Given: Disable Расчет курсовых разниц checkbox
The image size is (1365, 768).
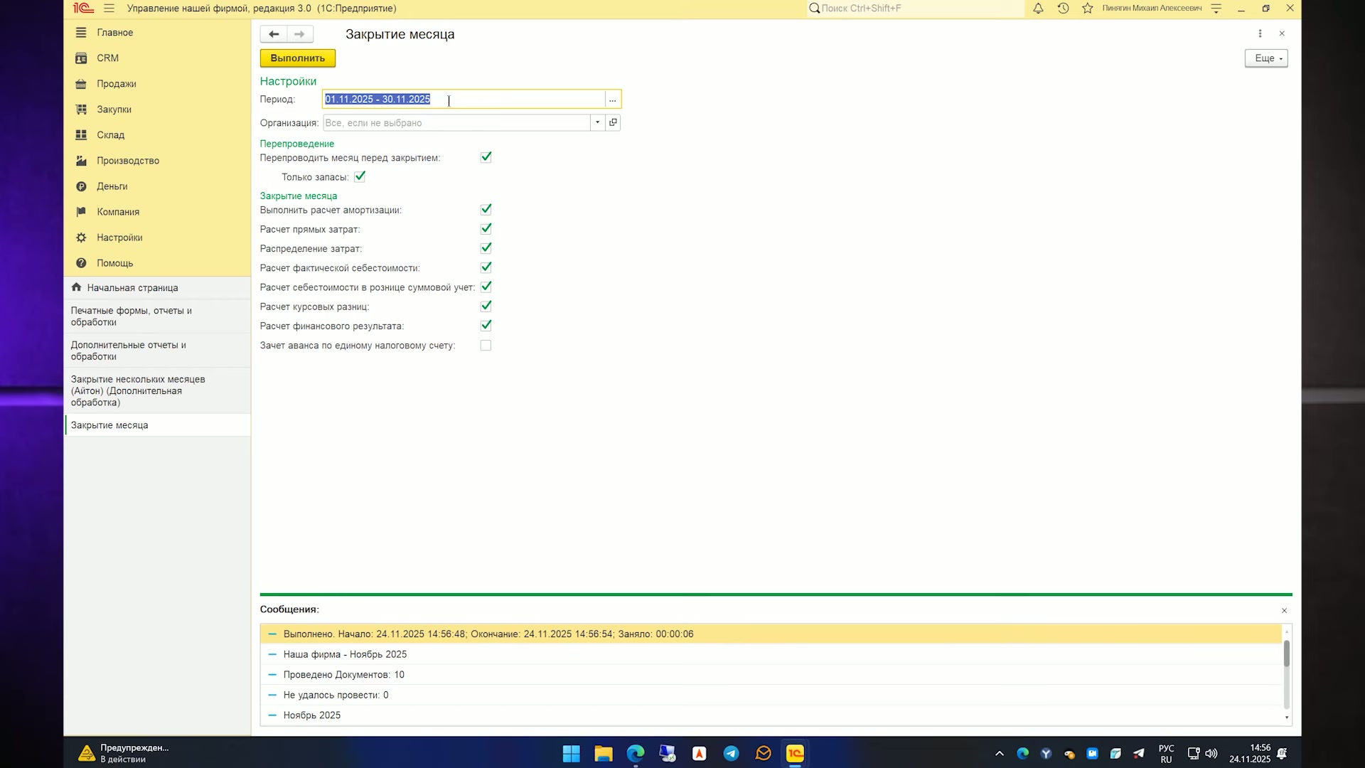Looking at the screenshot, I should pyautogui.click(x=486, y=306).
